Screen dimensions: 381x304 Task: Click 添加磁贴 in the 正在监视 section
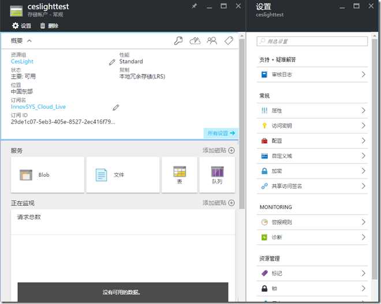pyautogui.click(x=219, y=203)
